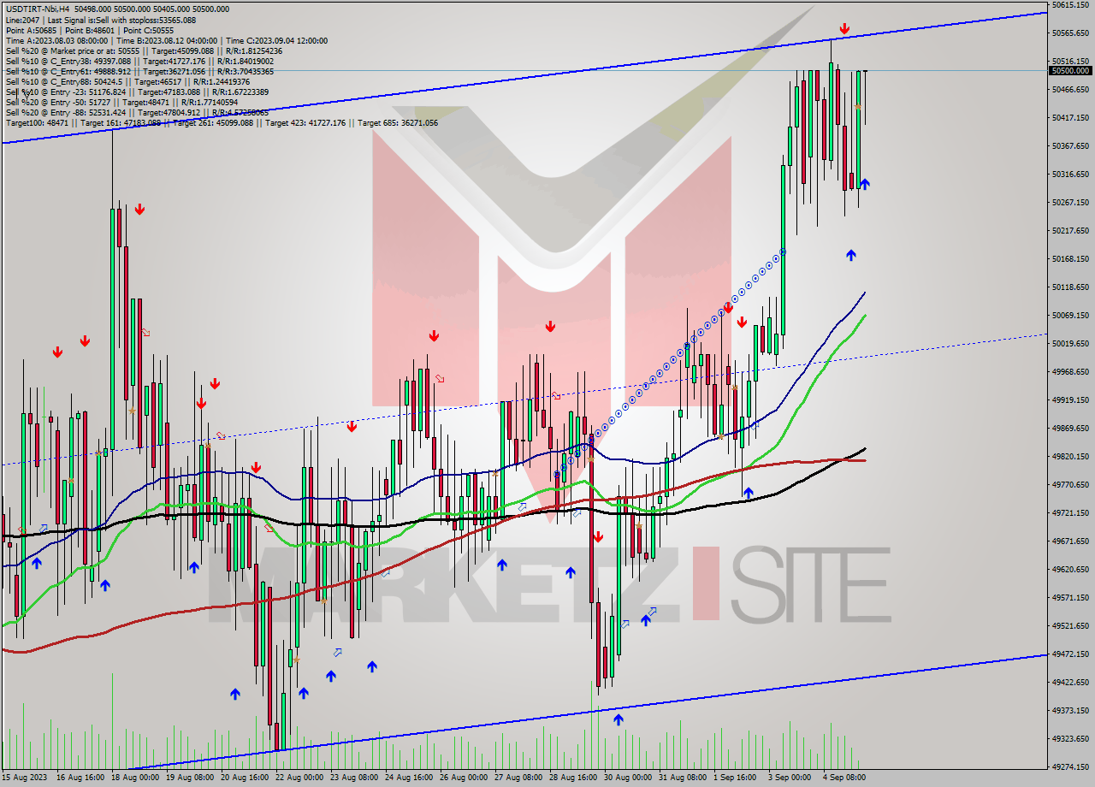Click price scale label 50316.650
The width and height of the screenshot is (1095, 787).
pos(1070,174)
